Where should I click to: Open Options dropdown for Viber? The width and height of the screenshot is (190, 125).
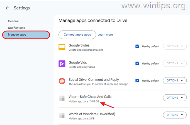(175, 98)
